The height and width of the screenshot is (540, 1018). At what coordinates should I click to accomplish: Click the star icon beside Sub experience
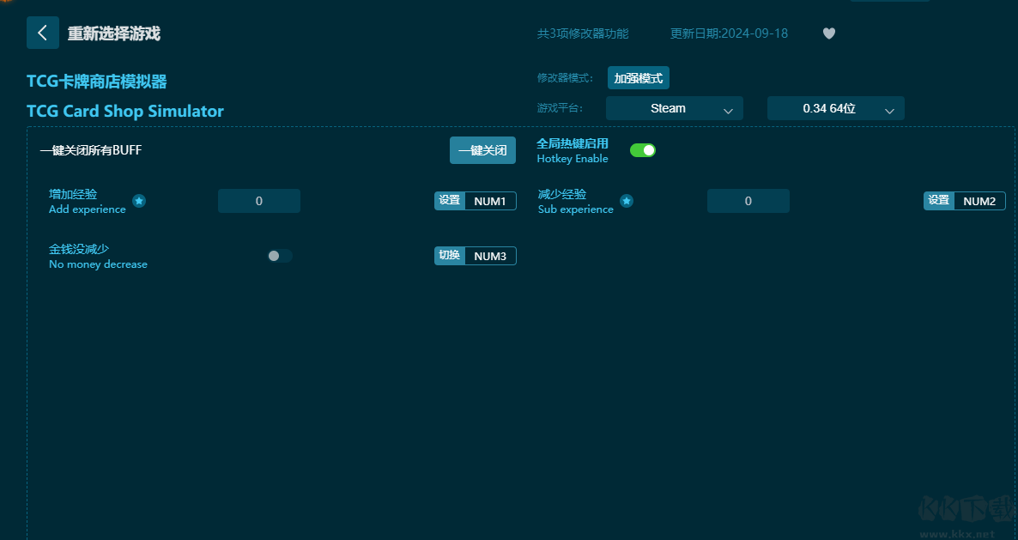(627, 201)
